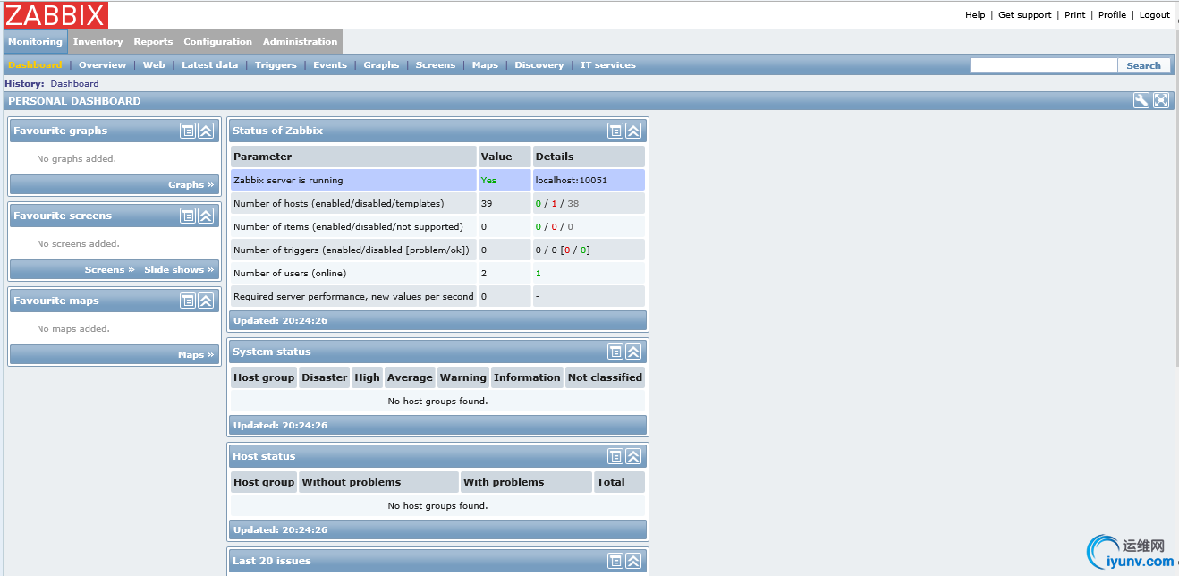Viewport: 1179px width, 576px height.
Task: Follow the Graphs » link
Action: coord(191,184)
